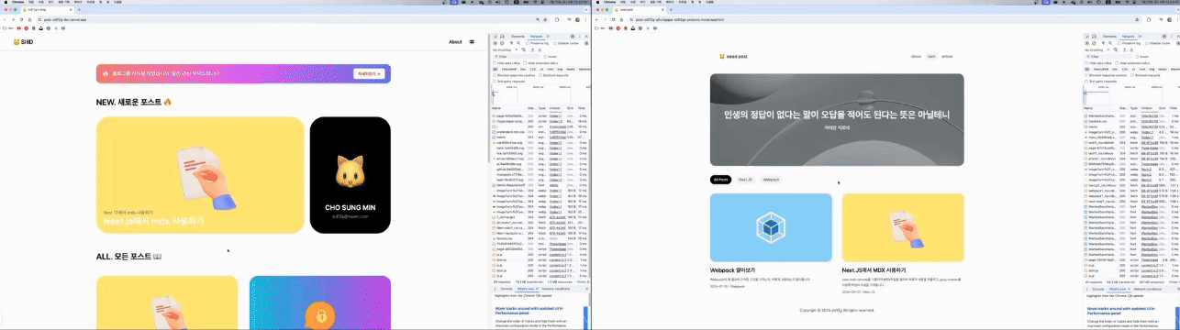Open the No throttling dropdown in left DevTools
This screenshot has width=1180, height=330.
505,50
